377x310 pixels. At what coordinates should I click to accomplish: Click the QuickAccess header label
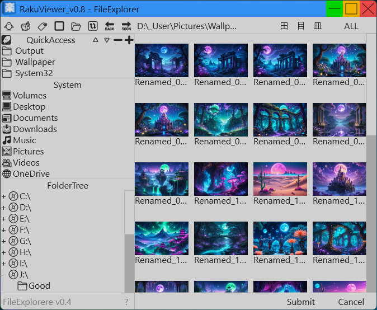coord(51,40)
